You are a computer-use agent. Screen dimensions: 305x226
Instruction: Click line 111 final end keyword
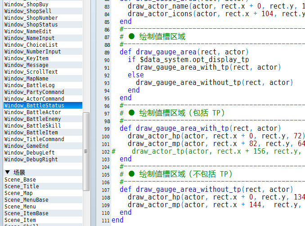click(x=117, y=220)
